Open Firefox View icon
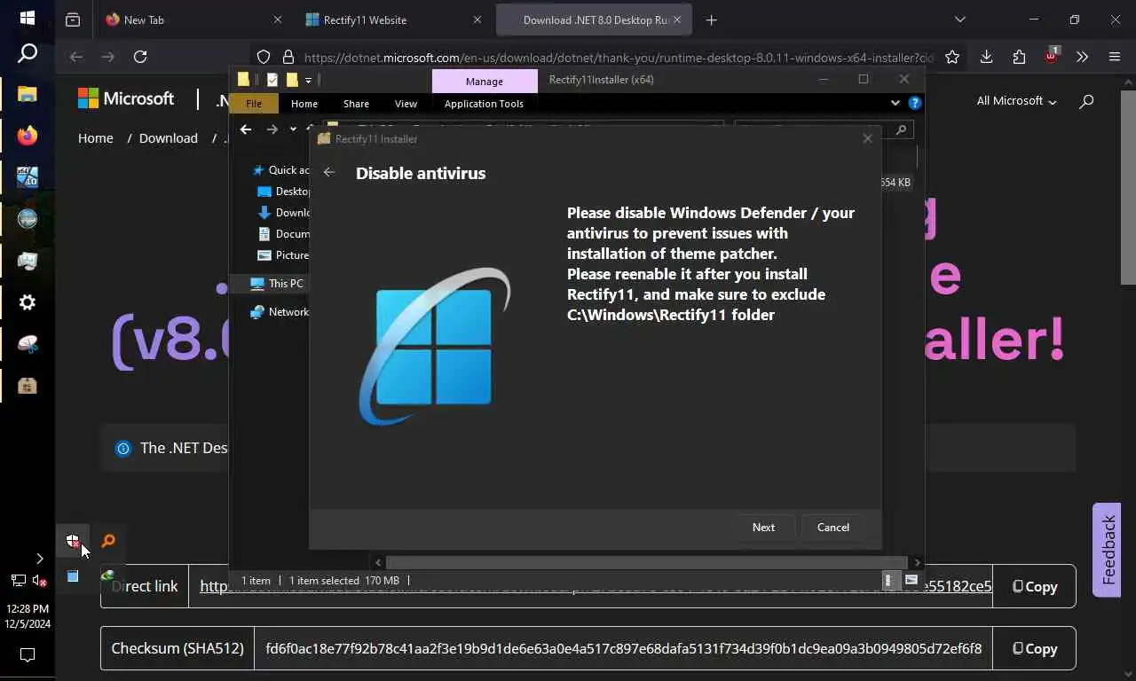The height and width of the screenshot is (681, 1136). pyautogui.click(x=73, y=20)
